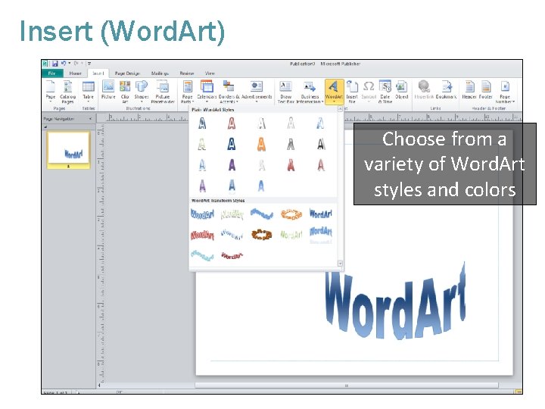
Task: Insert a Bookmark from the Links group
Action: click(x=447, y=89)
